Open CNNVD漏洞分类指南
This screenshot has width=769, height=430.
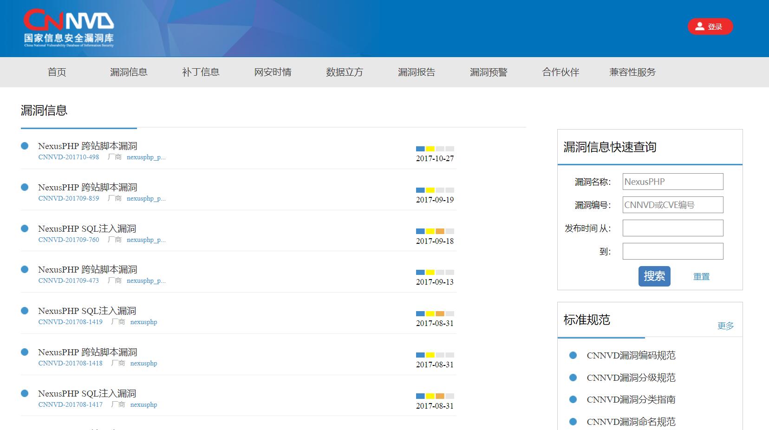pos(631,399)
